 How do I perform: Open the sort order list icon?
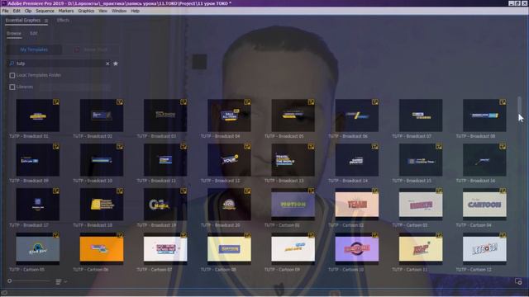(x=59, y=281)
